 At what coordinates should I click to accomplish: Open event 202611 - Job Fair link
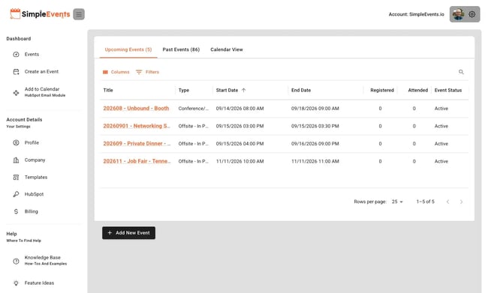pos(137,161)
